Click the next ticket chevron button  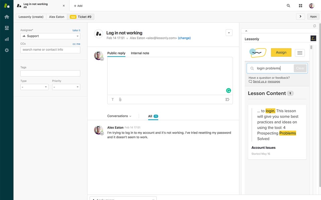(300, 17)
